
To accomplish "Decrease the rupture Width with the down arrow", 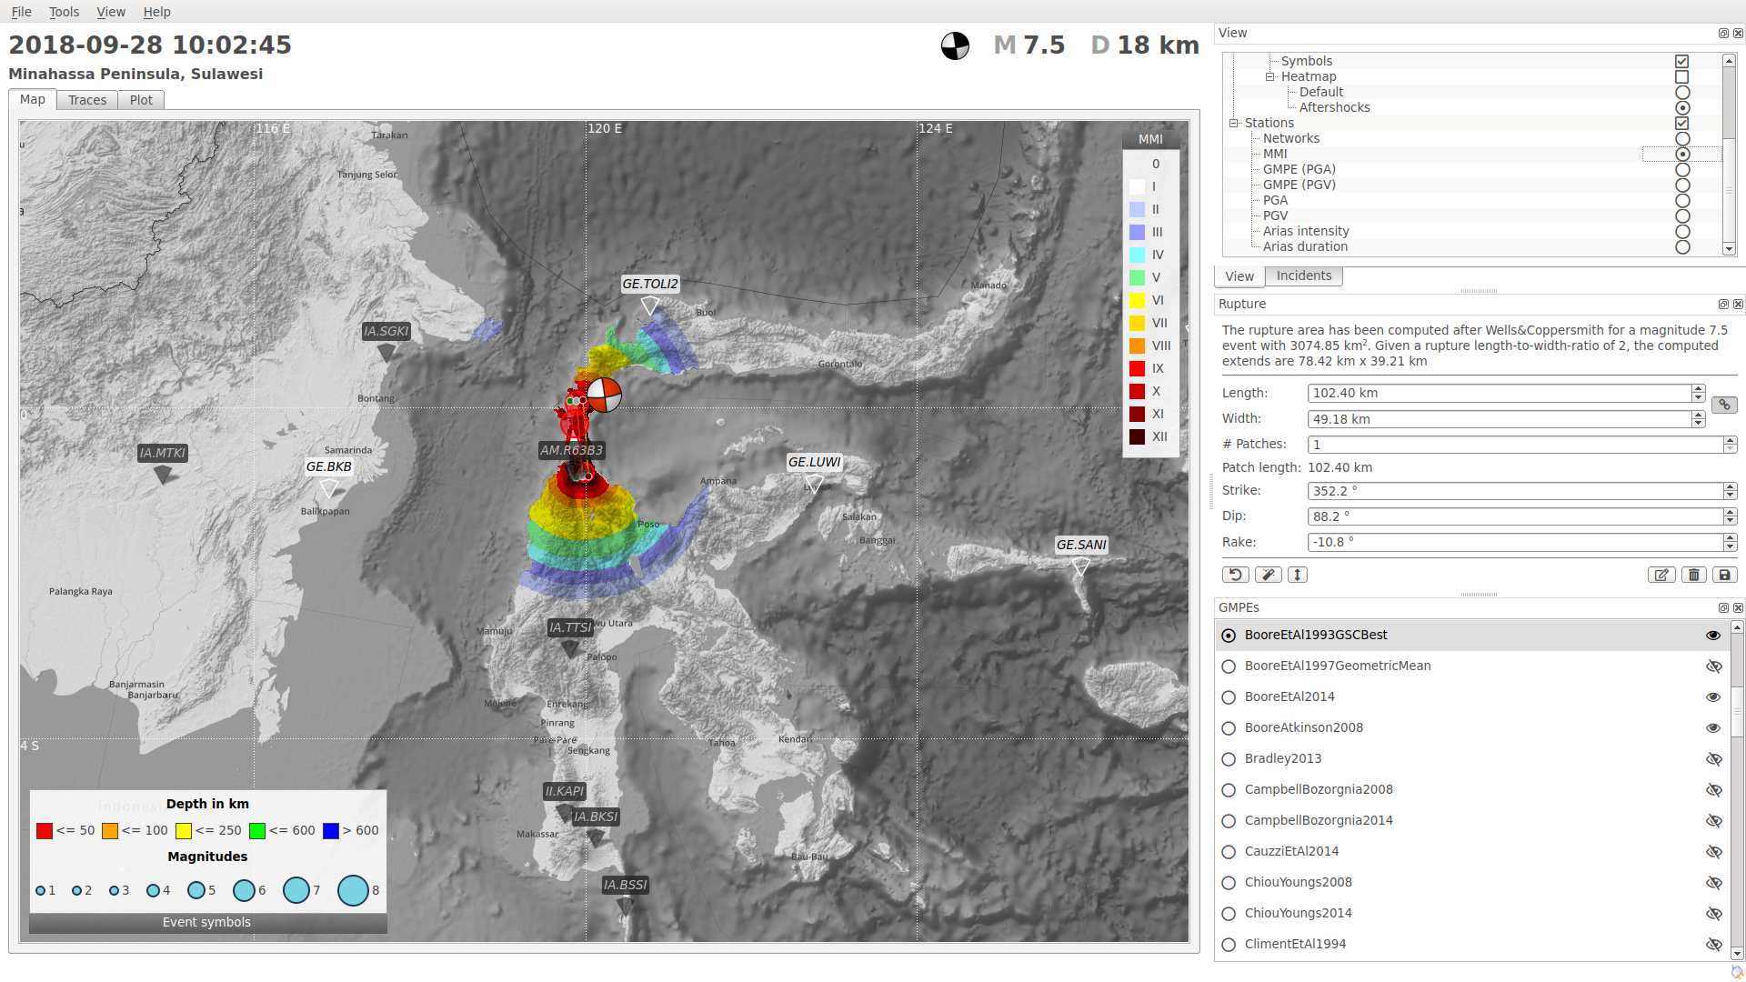I will click(1698, 424).
